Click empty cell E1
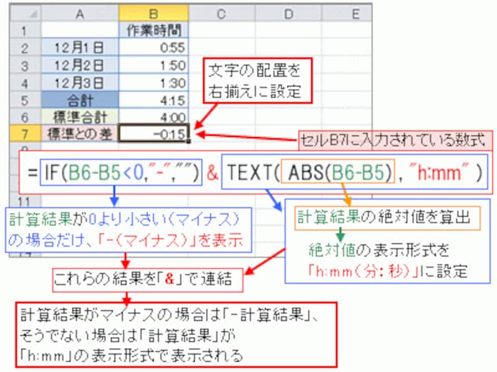This screenshot has height=372, width=497. (347, 30)
